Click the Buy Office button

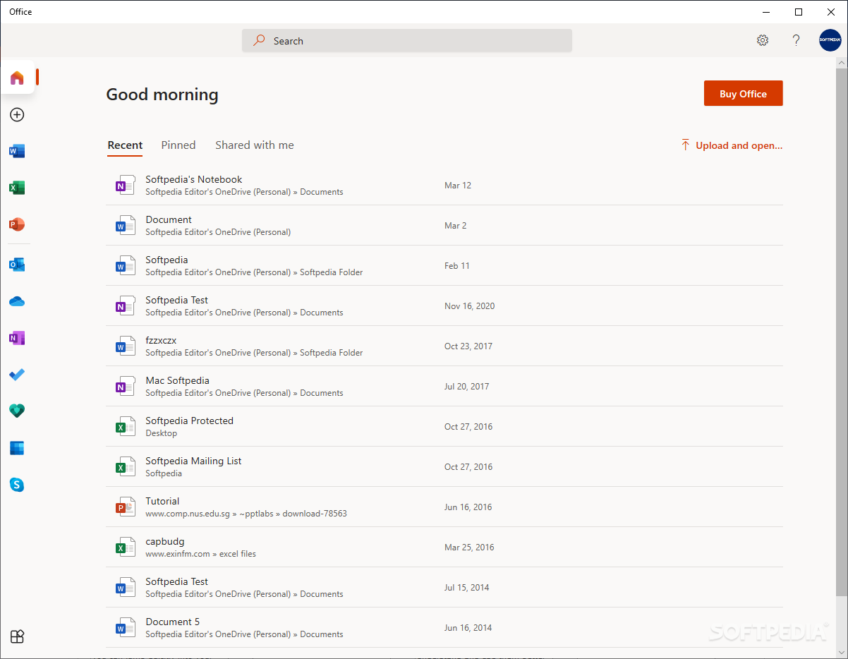[744, 93]
